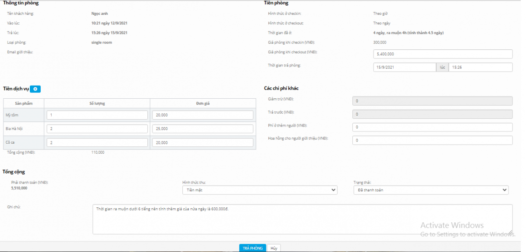
Task: Click the Phí ở thêm người field
Action: [432, 127]
